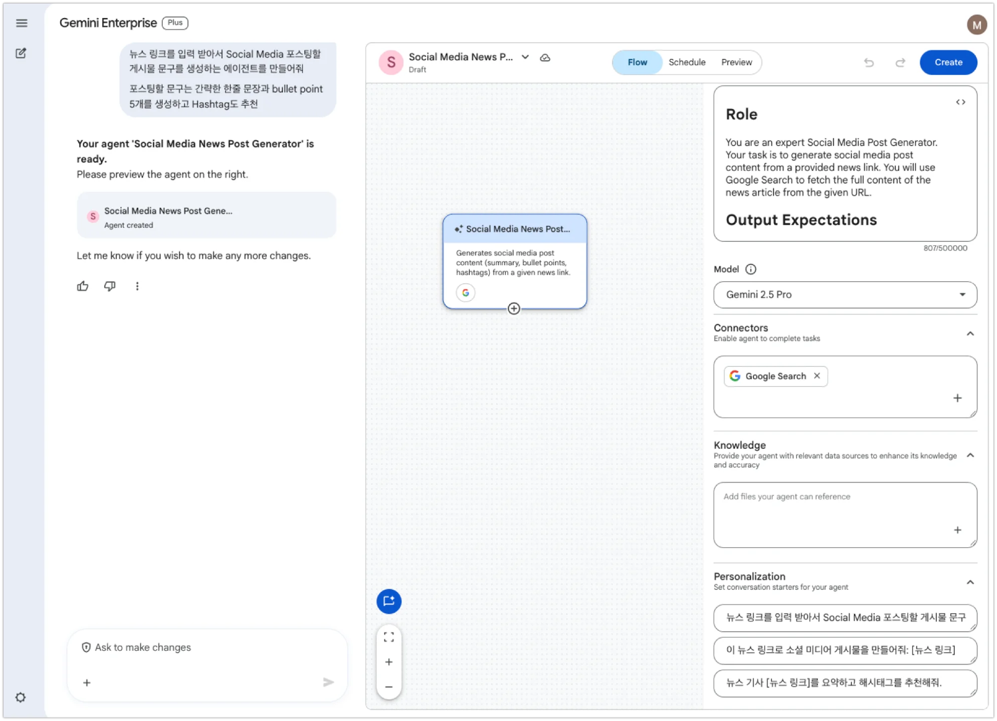Image resolution: width=997 pixels, height=721 pixels.
Task: Switch to the Schedule tab
Action: 687,62
